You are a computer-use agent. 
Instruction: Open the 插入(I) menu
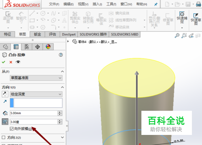[97, 4]
